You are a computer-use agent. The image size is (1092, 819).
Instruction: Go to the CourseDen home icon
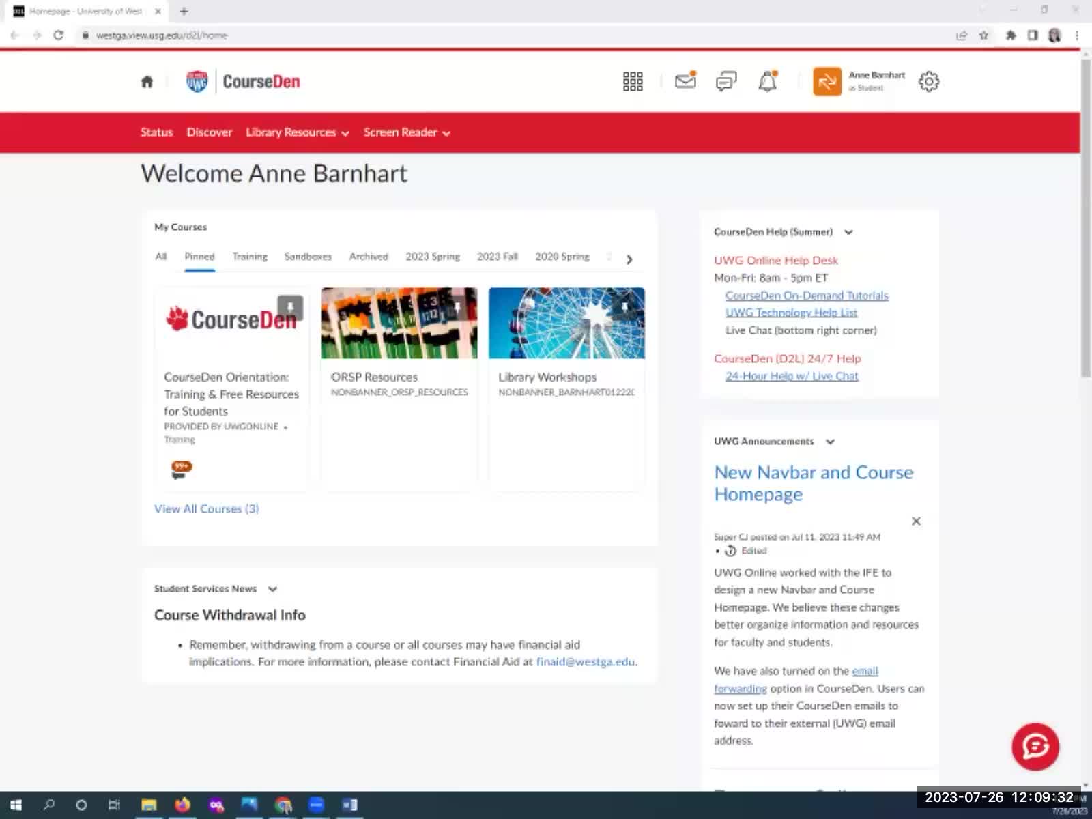tap(147, 82)
